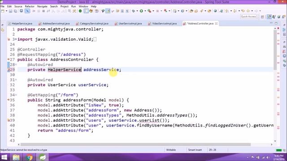Open the Source menu
Image resolution: width=287 pixels, height=161 pixels.
coord(18,6)
